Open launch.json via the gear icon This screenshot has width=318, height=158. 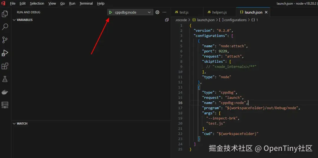[157, 12]
